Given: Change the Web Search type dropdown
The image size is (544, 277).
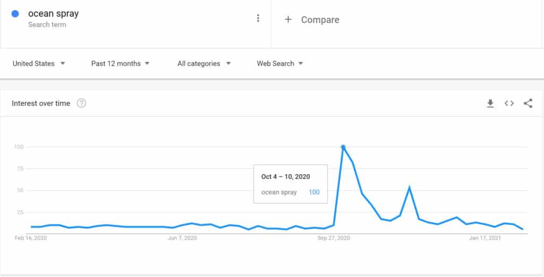Looking at the screenshot, I should click(280, 64).
